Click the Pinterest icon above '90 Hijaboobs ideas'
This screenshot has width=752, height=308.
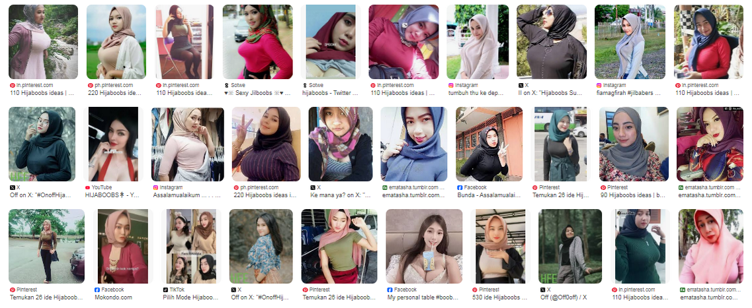[603, 187]
